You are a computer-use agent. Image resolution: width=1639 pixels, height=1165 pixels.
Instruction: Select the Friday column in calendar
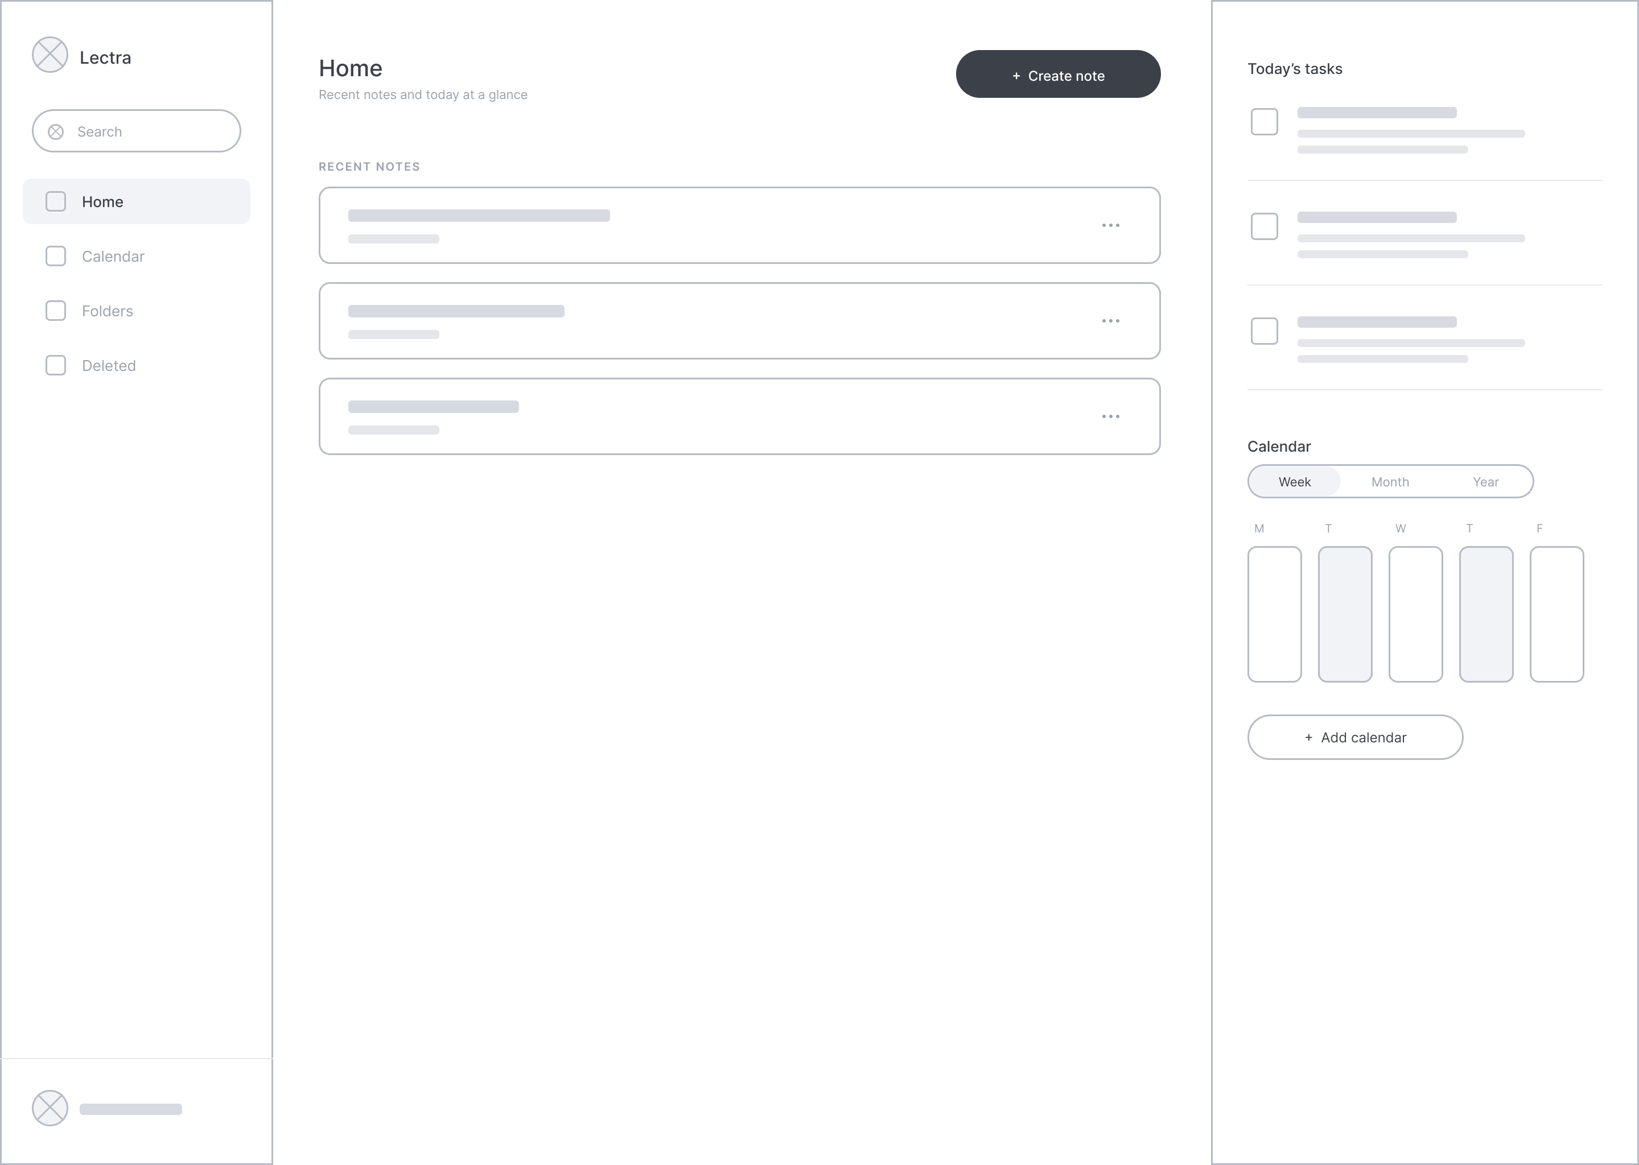tap(1557, 614)
